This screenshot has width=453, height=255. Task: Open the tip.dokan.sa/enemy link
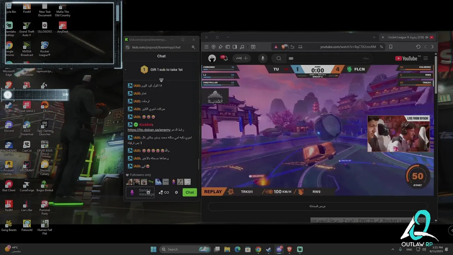point(149,130)
